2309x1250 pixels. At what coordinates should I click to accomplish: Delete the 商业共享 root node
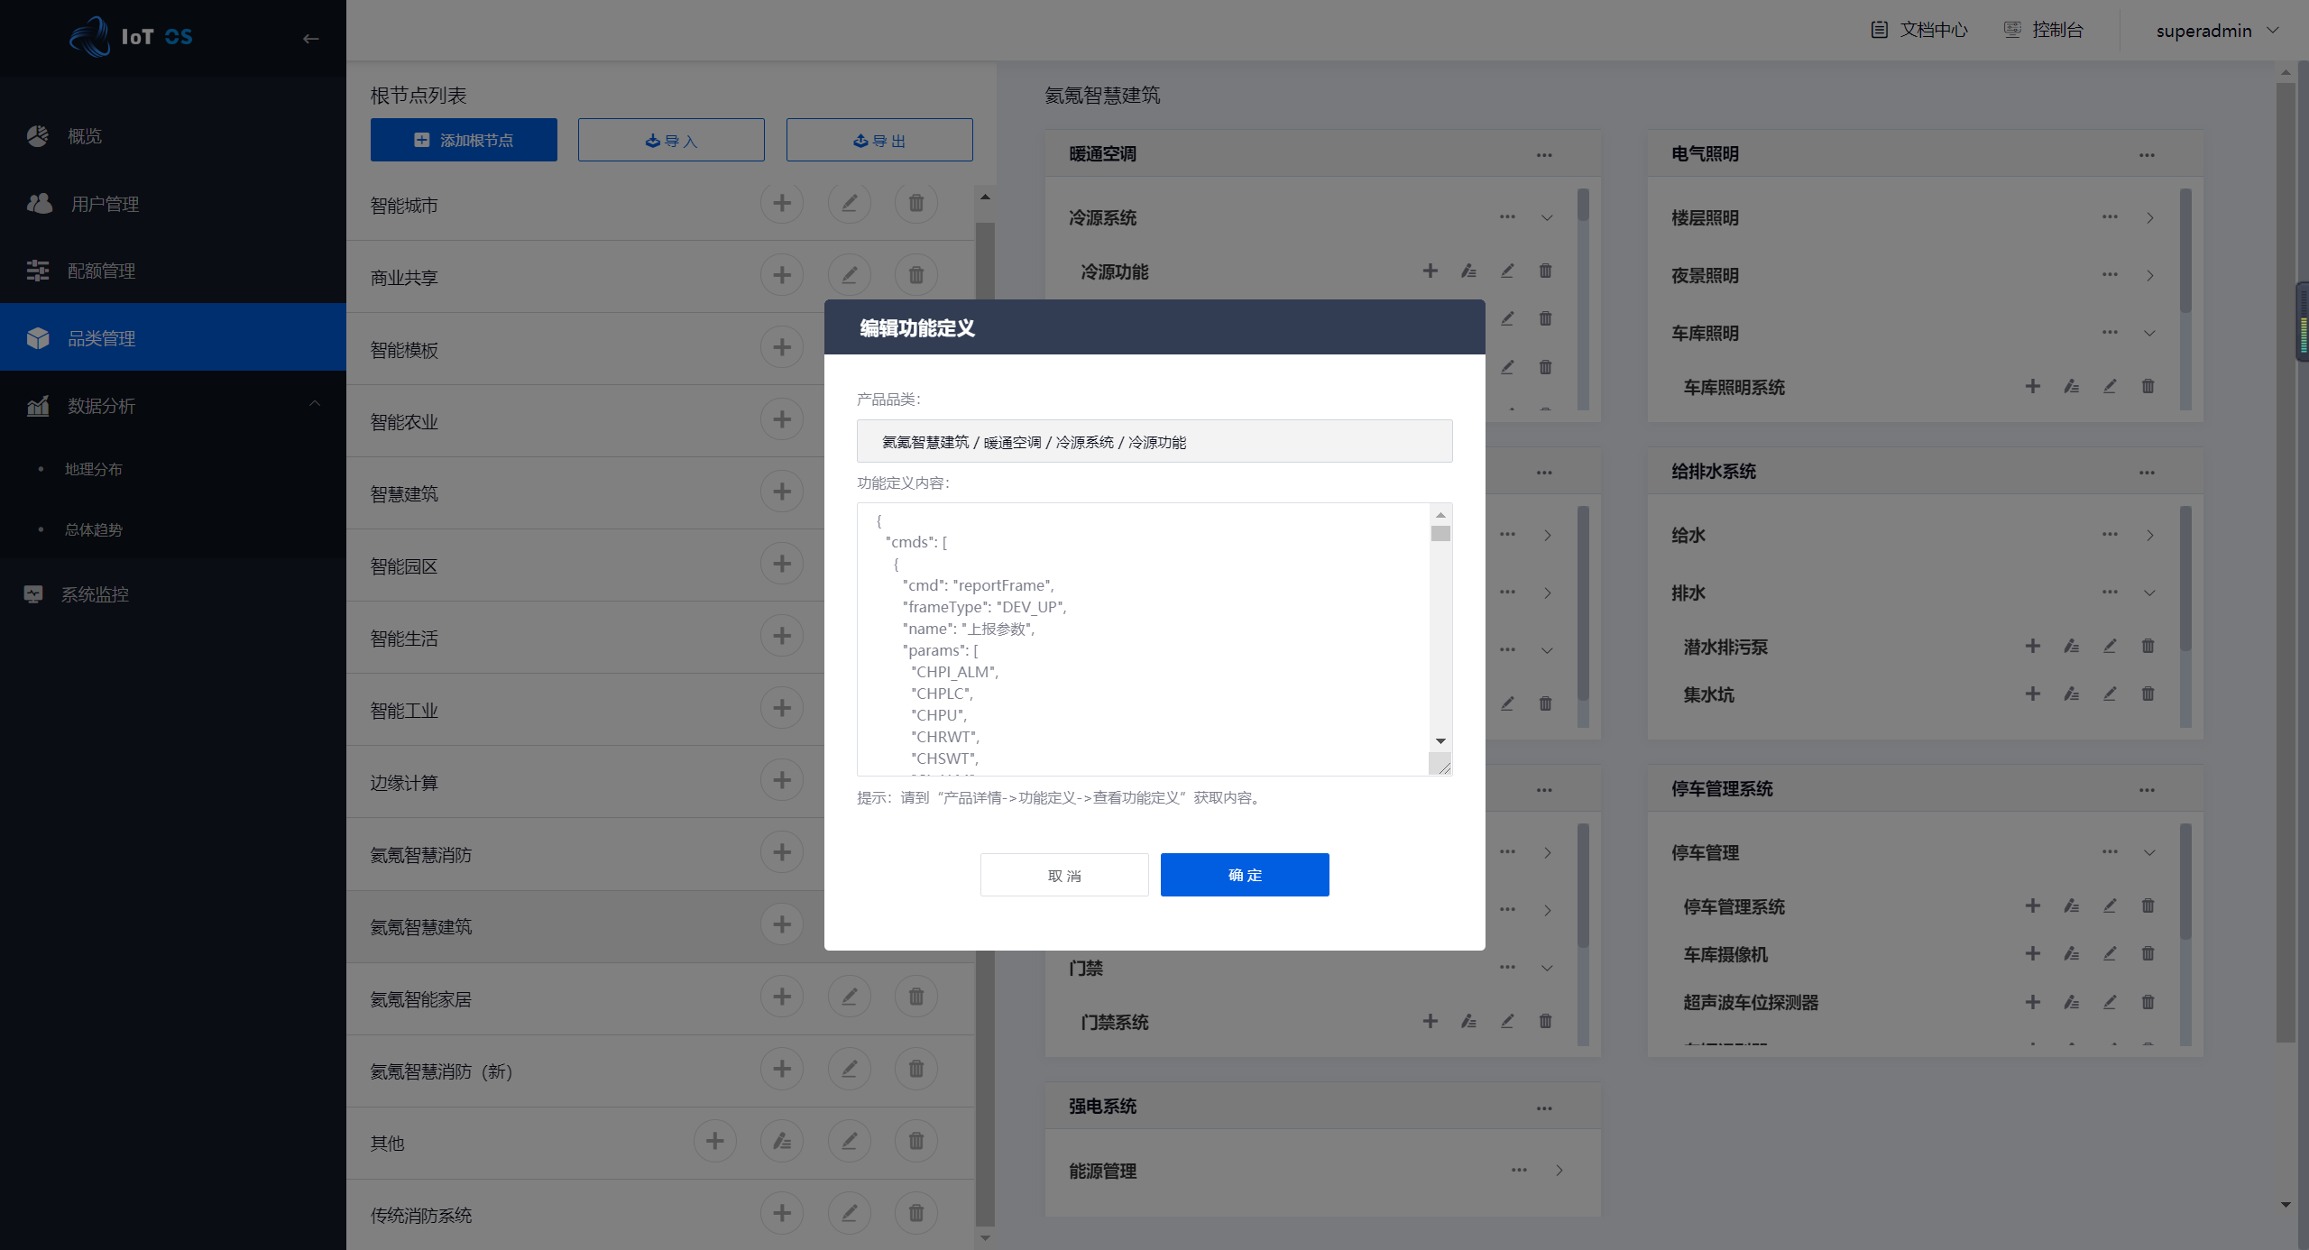coord(915,274)
